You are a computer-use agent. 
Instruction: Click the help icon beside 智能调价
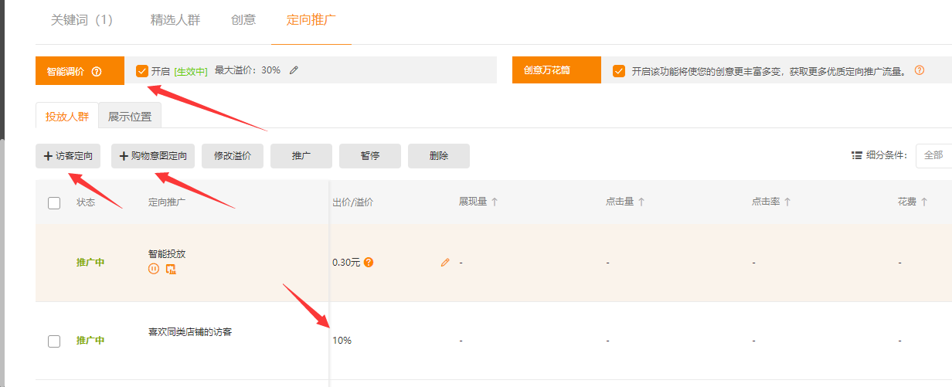pos(97,71)
